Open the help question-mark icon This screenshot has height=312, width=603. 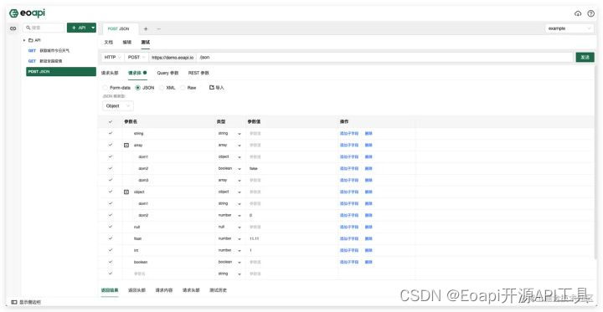(x=590, y=13)
